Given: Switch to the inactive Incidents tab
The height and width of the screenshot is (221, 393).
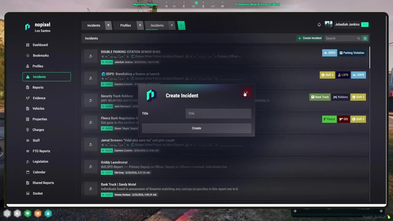Looking at the screenshot, I should pos(94,25).
